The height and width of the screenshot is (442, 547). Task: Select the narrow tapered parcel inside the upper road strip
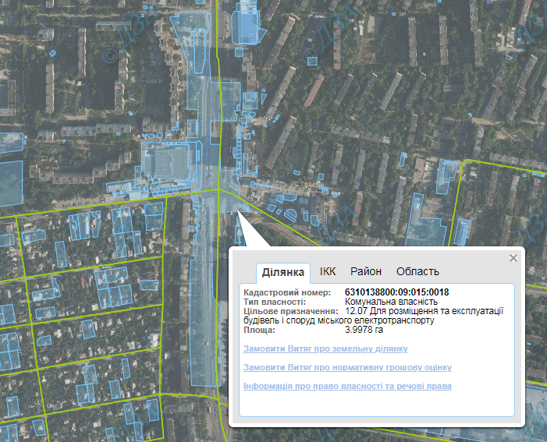199,51
